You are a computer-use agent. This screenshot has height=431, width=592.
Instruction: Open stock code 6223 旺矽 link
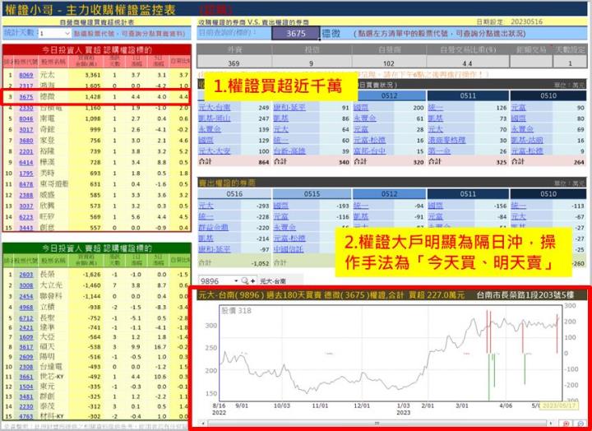tap(26, 217)
